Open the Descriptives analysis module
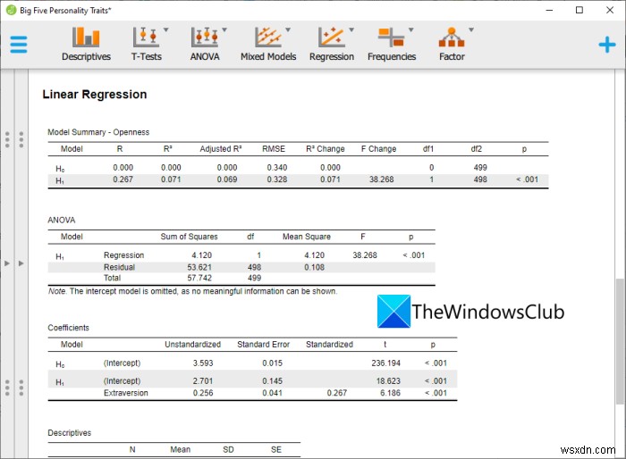 86,44
